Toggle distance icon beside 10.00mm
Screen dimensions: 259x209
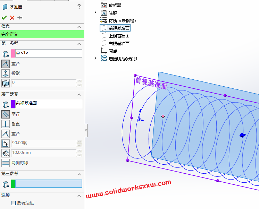6,153
